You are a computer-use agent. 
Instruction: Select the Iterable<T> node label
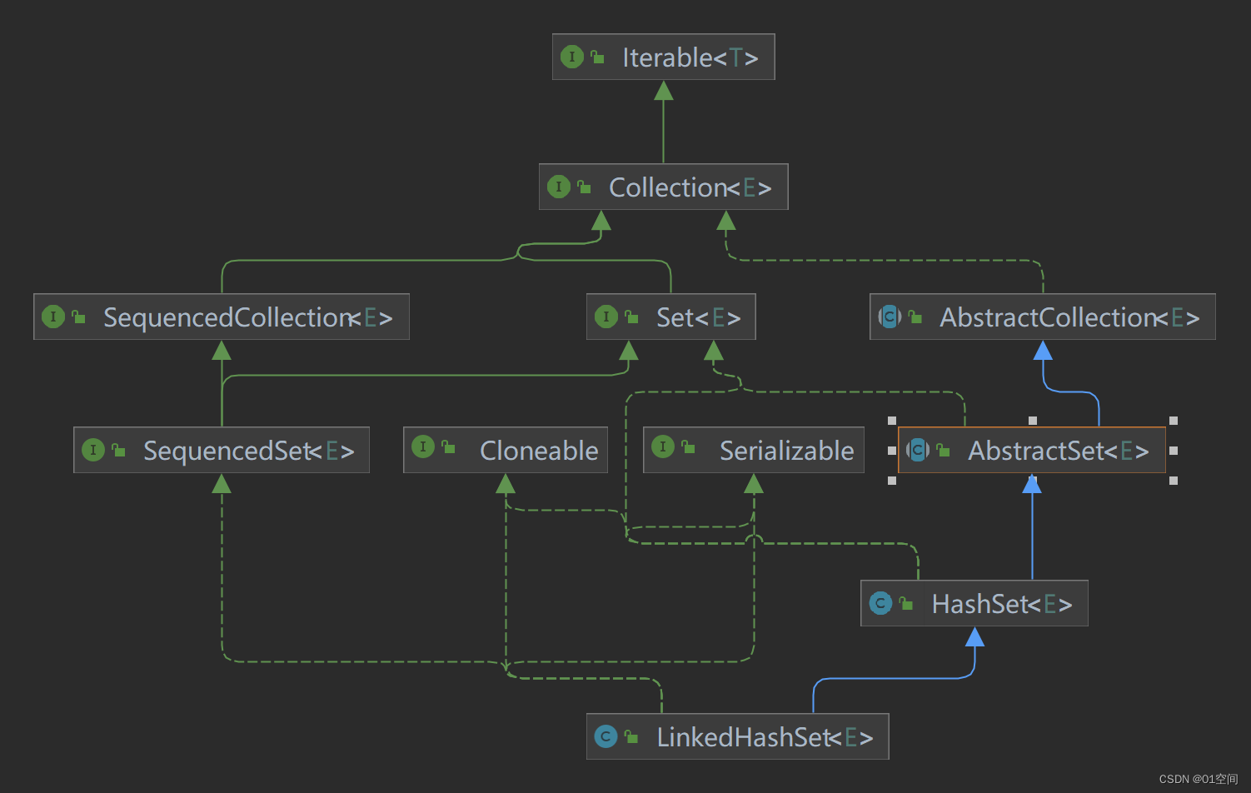pos(690,57)
